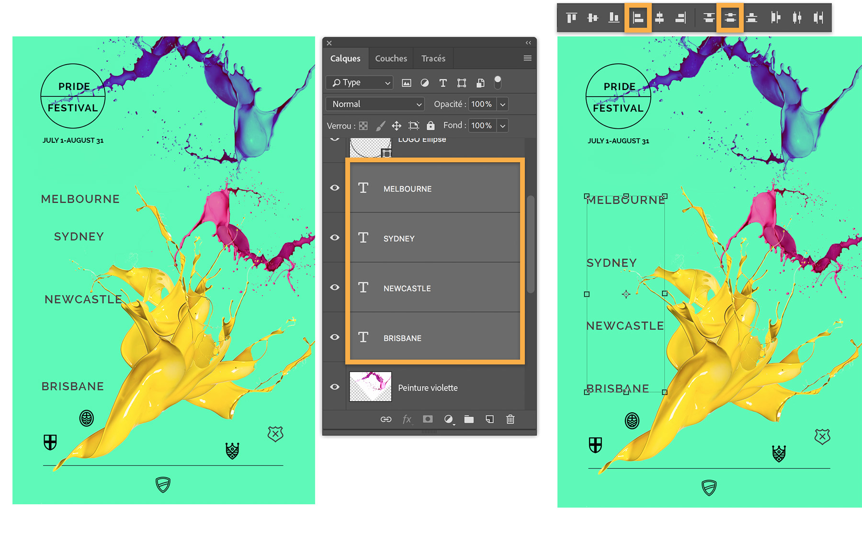Filter layers by text with the T button

tap(443, 82)
